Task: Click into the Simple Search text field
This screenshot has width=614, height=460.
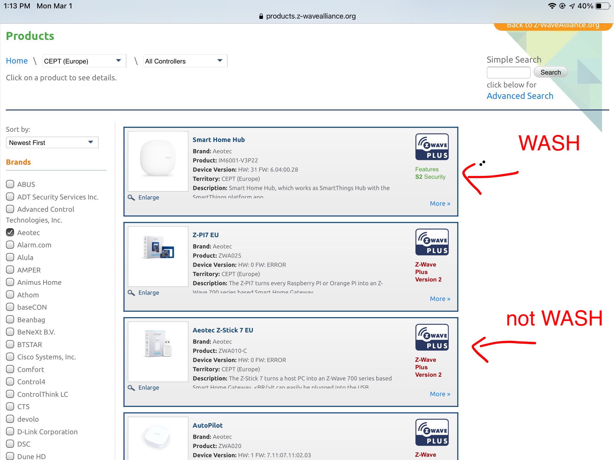Action: pyautogui.click(x=508, y=72)
